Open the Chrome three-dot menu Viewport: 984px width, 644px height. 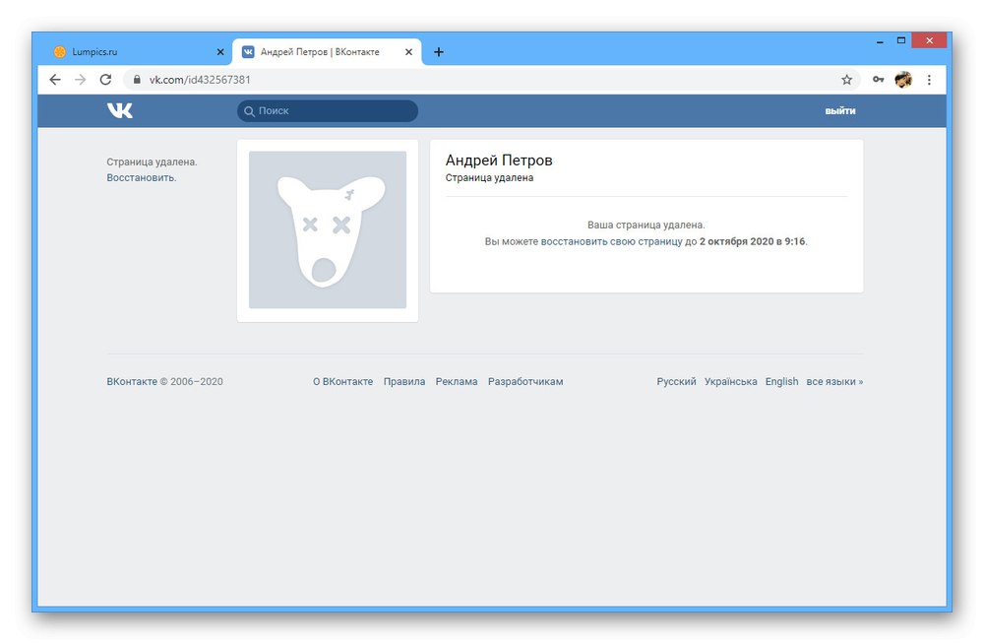coord(929,80)
